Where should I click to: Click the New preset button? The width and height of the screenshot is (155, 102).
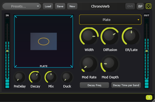pos(72,6)
